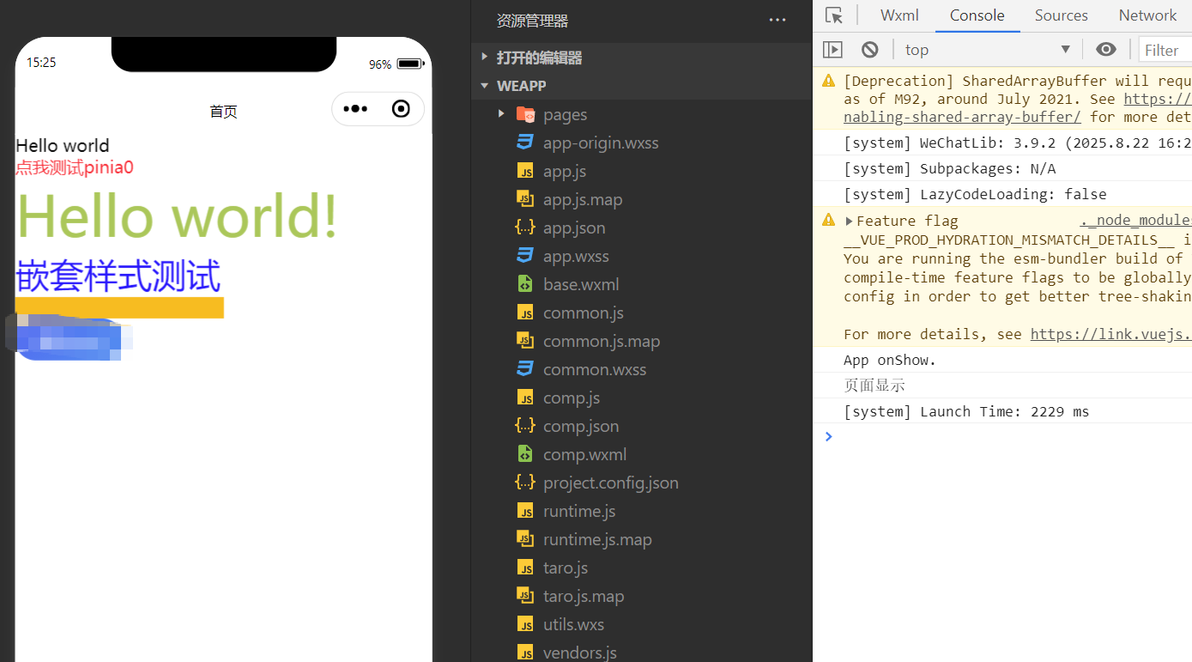Viewport: 1192px width, 662px height.
Task: Switch to the Network tab
Action: 1147,15
